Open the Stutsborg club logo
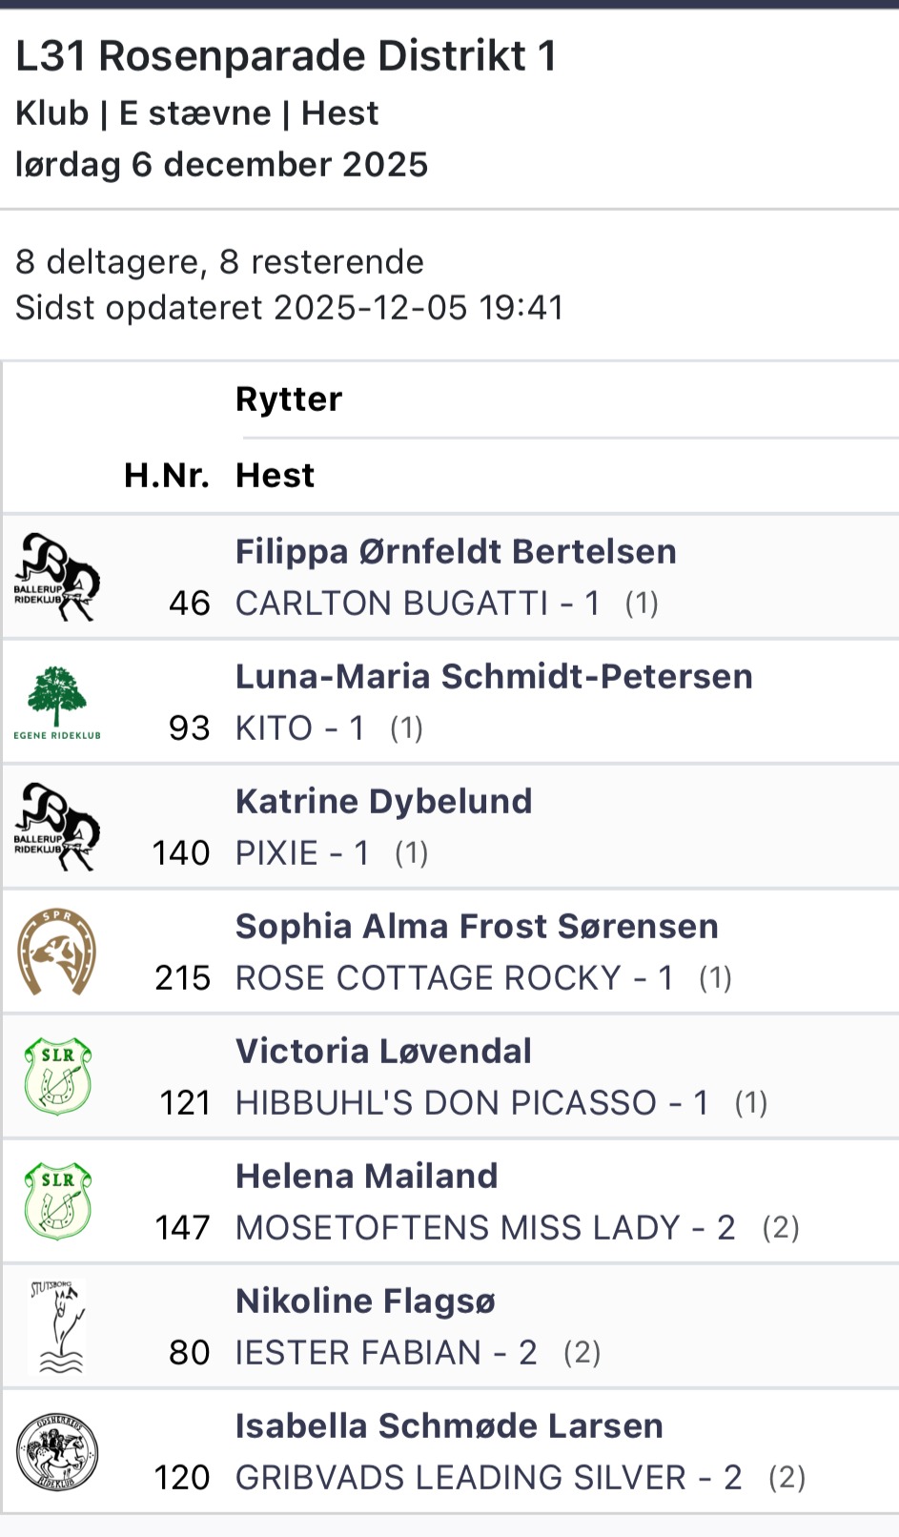The height and width of the screenshot is (1537, 899). pyautogui.click(x=57, y=1326)
